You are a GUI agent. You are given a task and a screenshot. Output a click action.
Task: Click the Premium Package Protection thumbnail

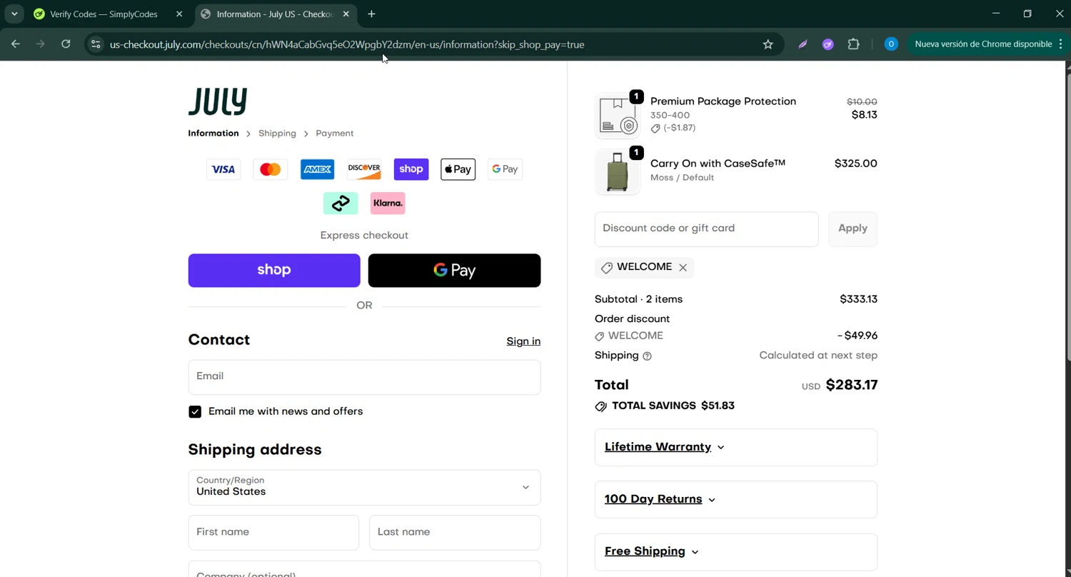617,116
